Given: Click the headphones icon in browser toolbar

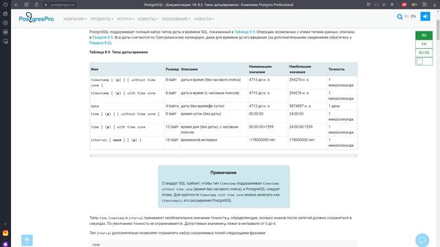Looking at the screenshot, I should tap(376, 5).
